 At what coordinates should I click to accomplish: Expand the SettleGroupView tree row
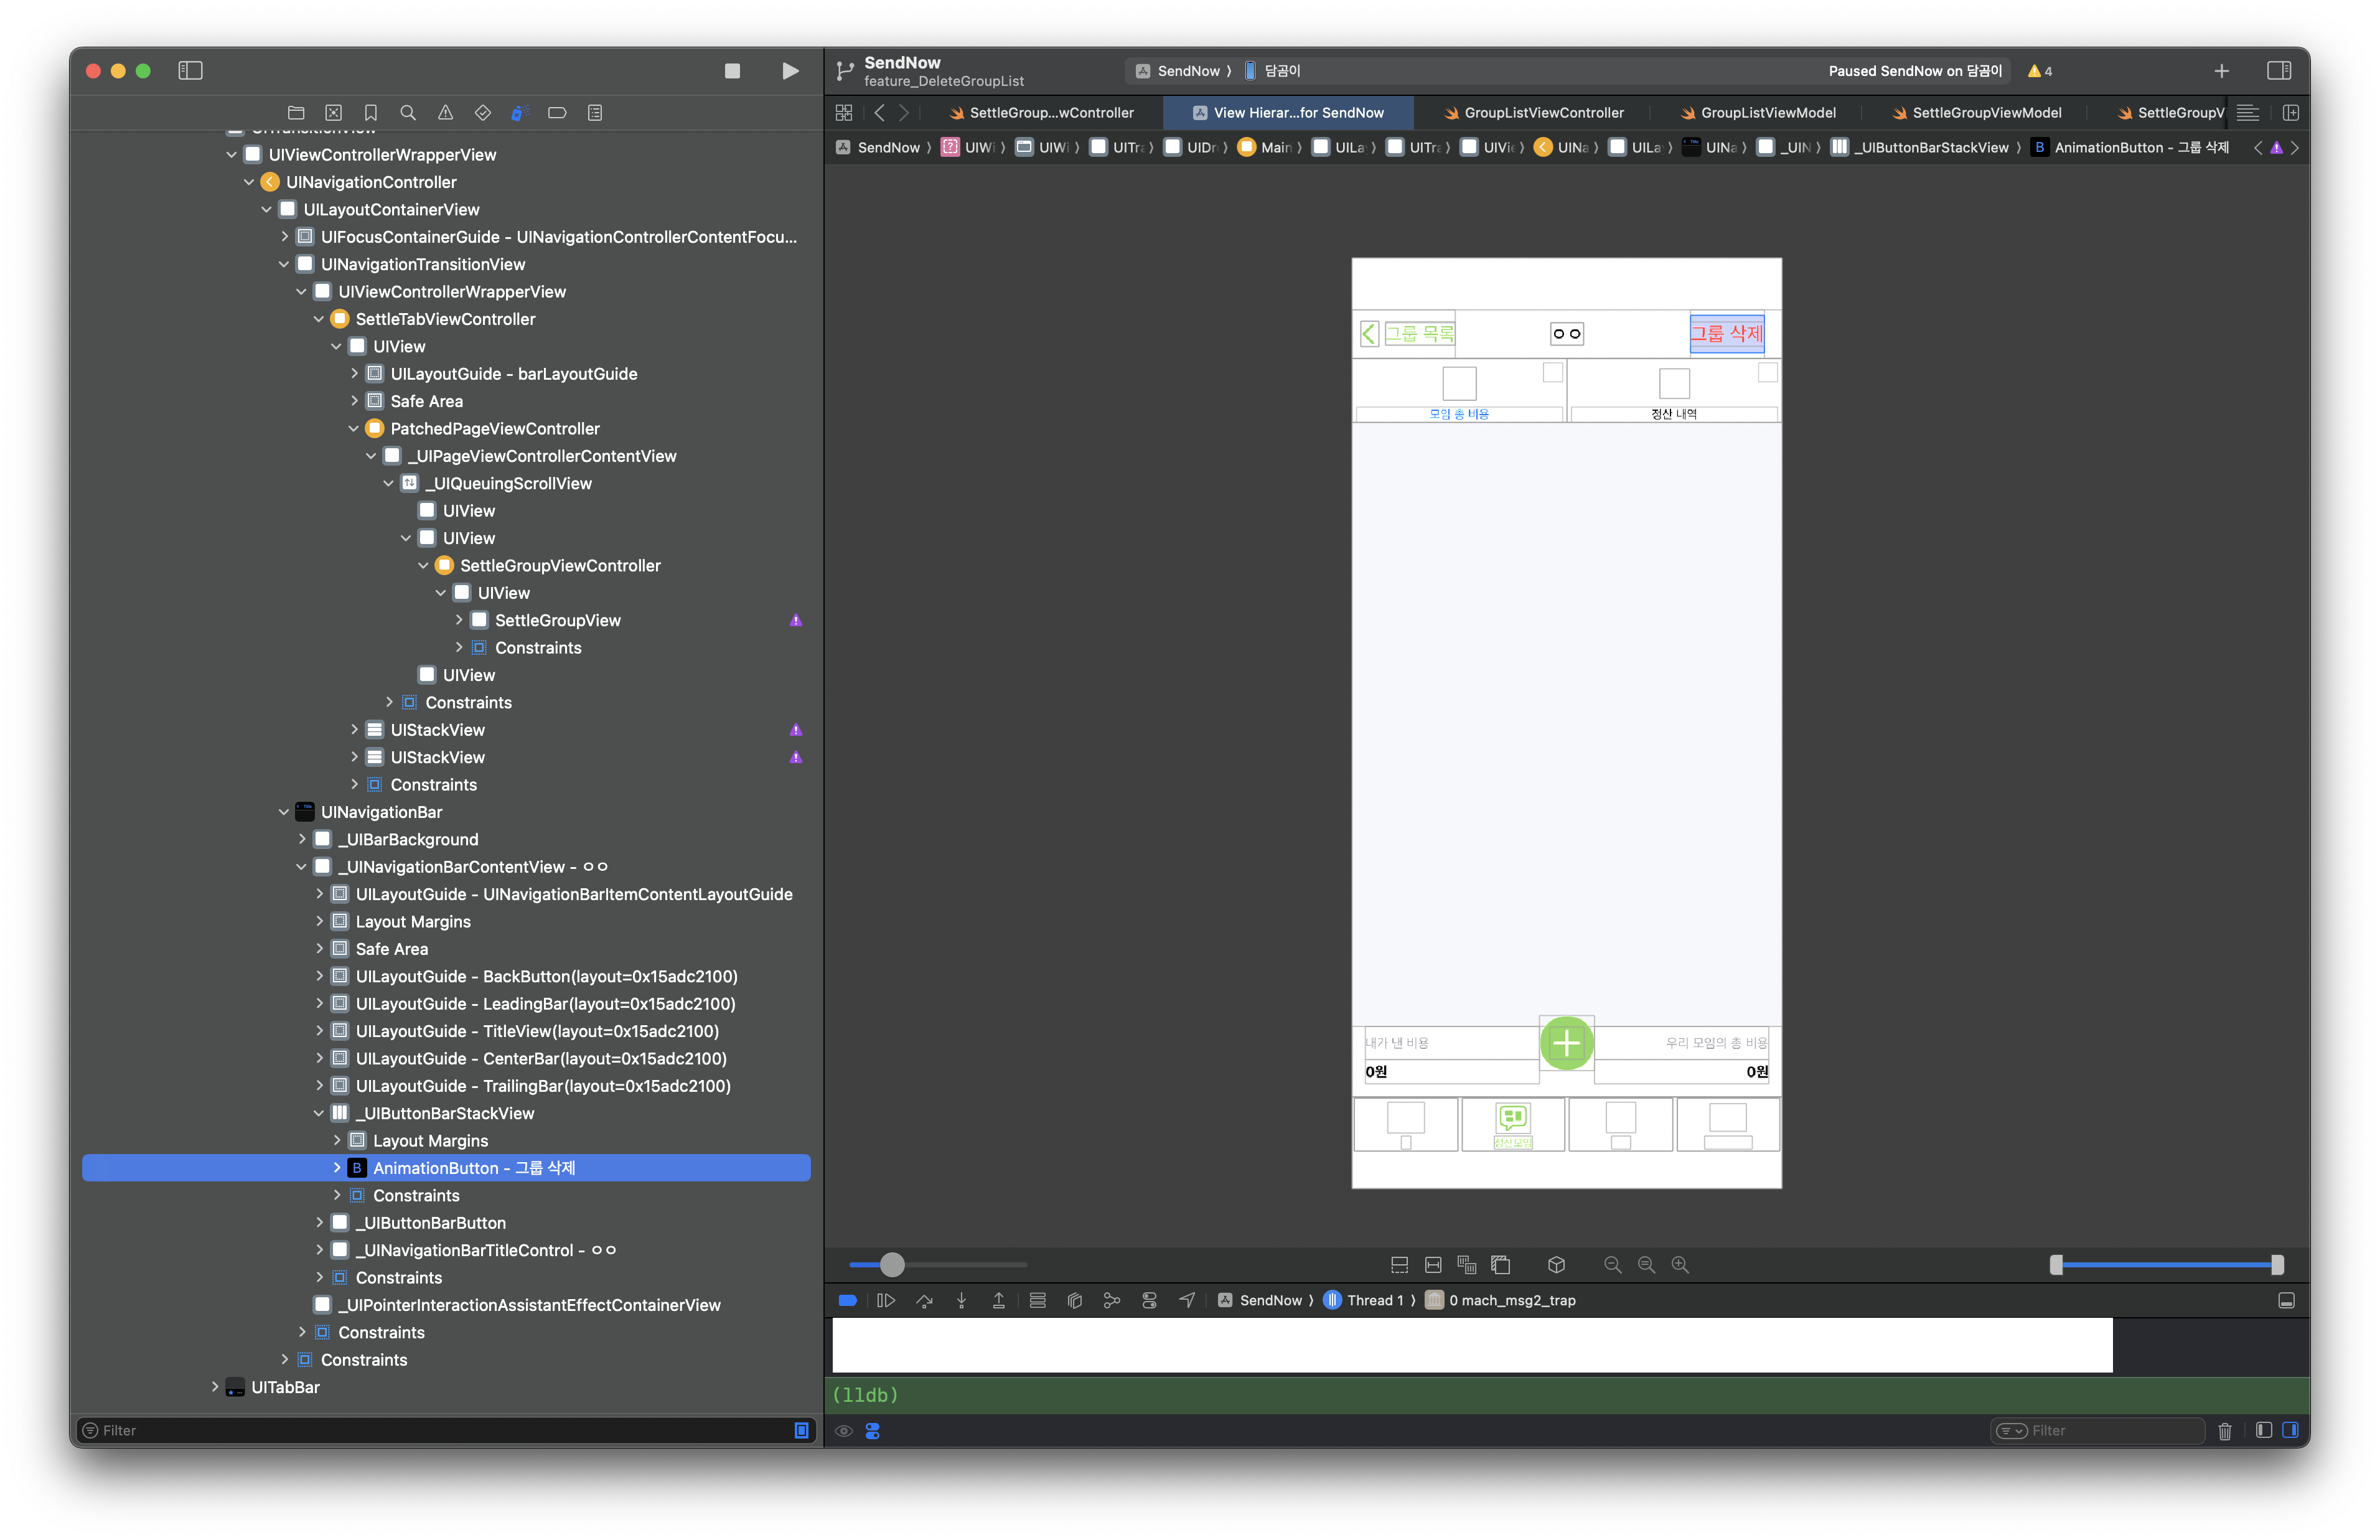point(459,620)
